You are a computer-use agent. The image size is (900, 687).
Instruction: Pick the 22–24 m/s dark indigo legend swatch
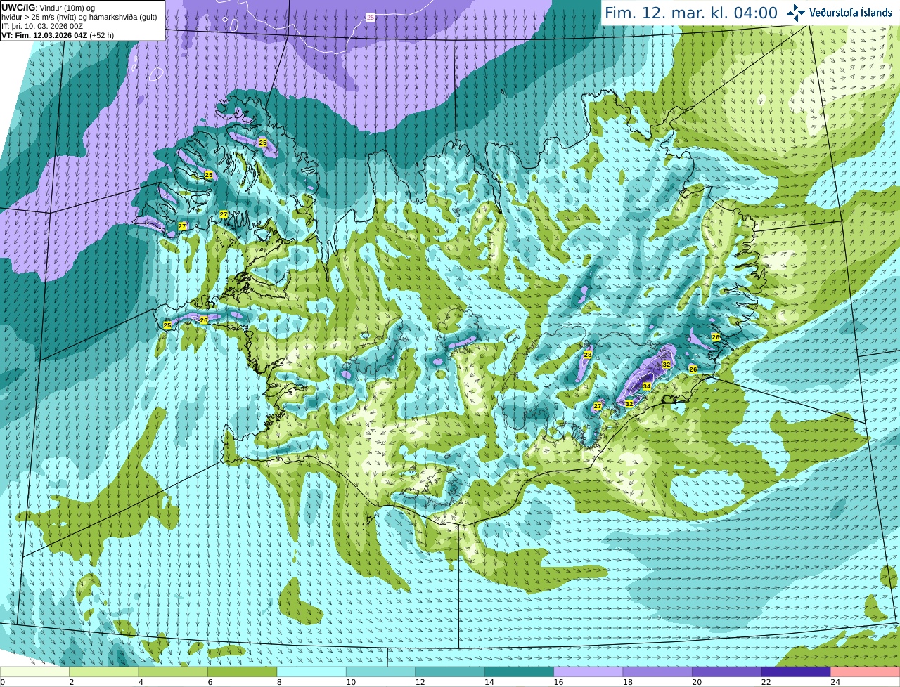[x=797, y=672]
